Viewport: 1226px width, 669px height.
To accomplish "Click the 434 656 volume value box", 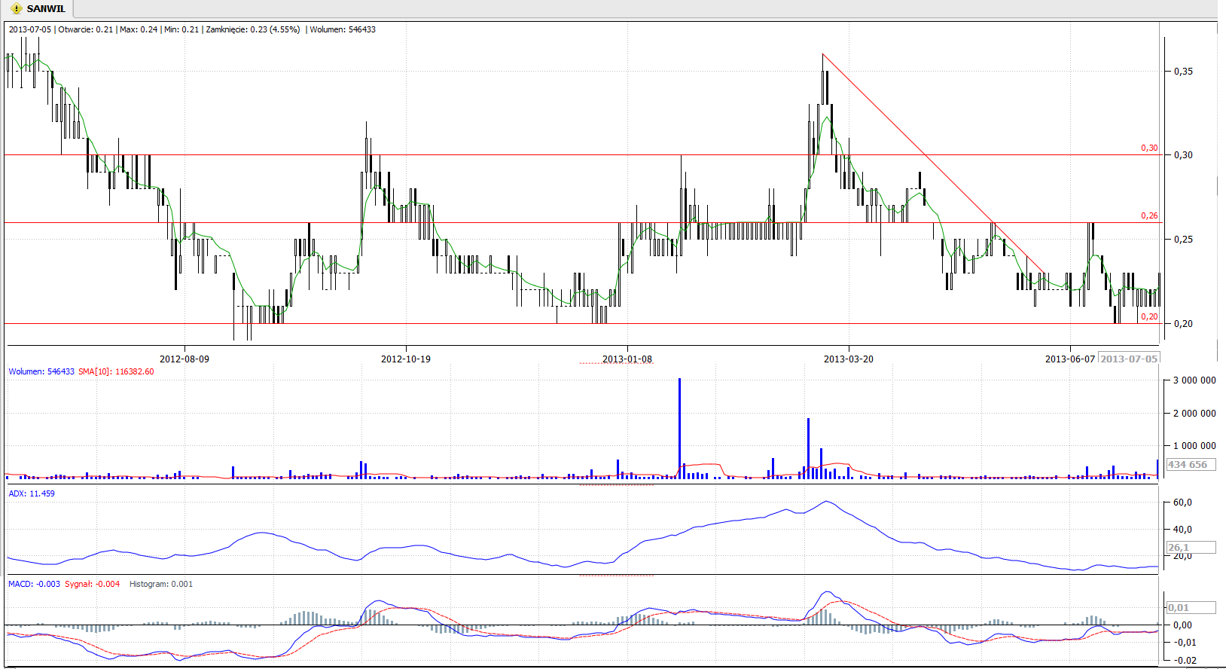I will [x=1191, y=464].
